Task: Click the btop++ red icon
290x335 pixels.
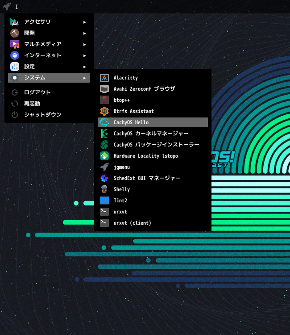Action: [x=104, y=100]
